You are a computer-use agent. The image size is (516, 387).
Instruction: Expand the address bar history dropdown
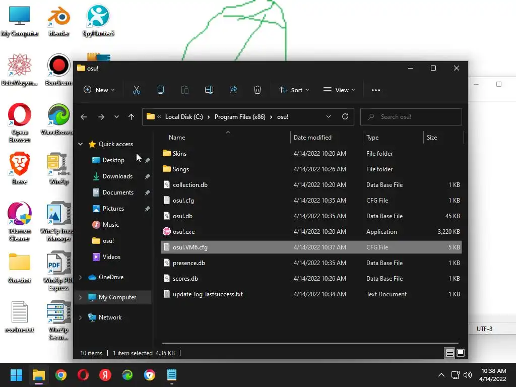[329, 117]
